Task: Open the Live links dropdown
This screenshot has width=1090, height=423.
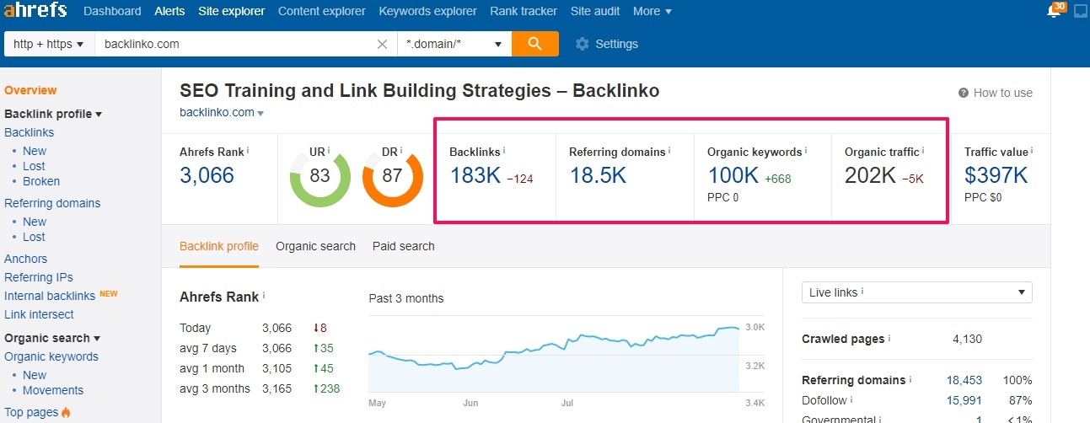Action: click(917, 292)
